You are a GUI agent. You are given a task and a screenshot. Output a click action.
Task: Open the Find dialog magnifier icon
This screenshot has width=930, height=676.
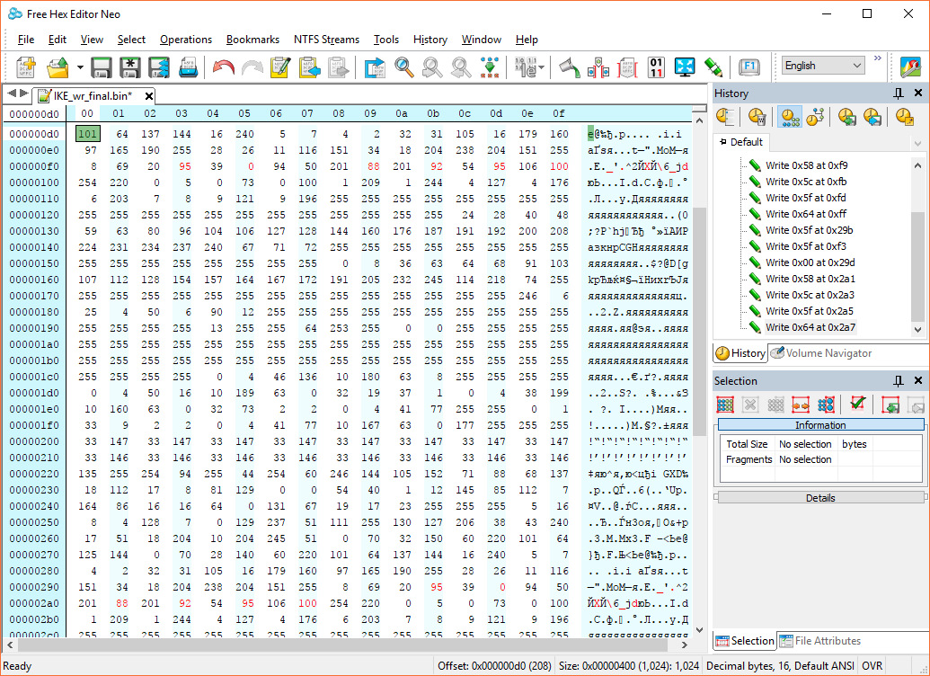pyautogui.click(x=404, y=67)
